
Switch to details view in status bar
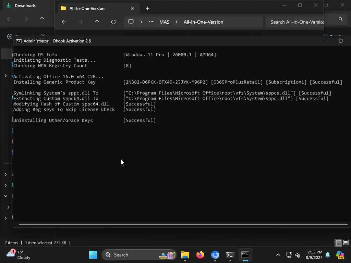click(x=338, y=242)
